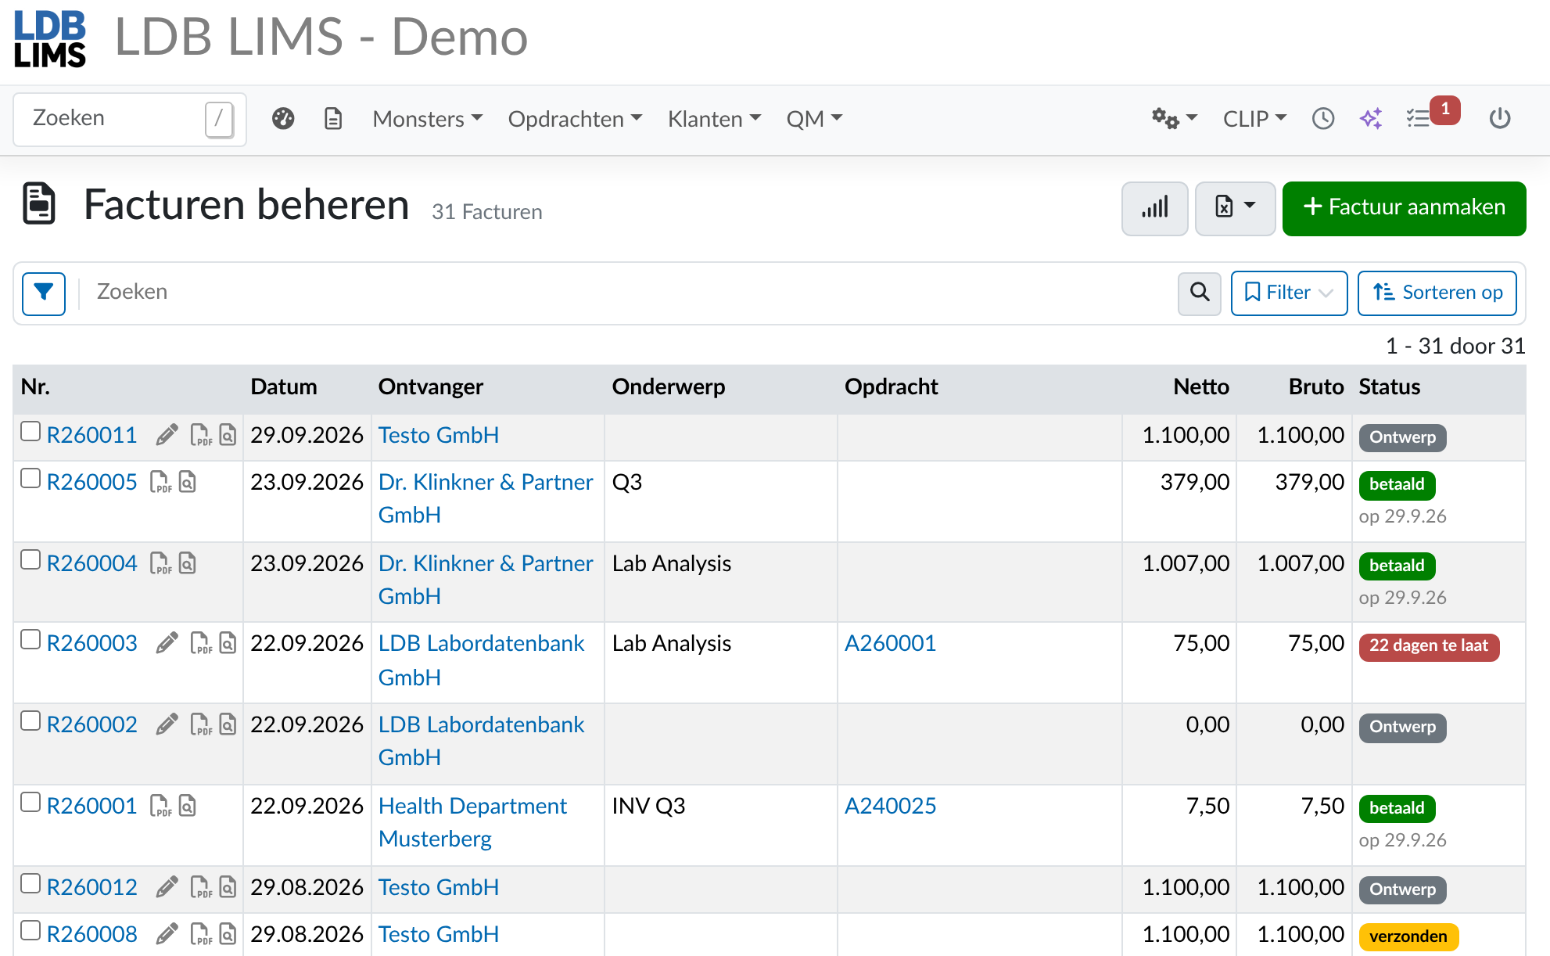The height and width of the screenshot is (956, 1550).
Task: Select checkbox for invoice R260005
Action: click(x=30, y=478)
